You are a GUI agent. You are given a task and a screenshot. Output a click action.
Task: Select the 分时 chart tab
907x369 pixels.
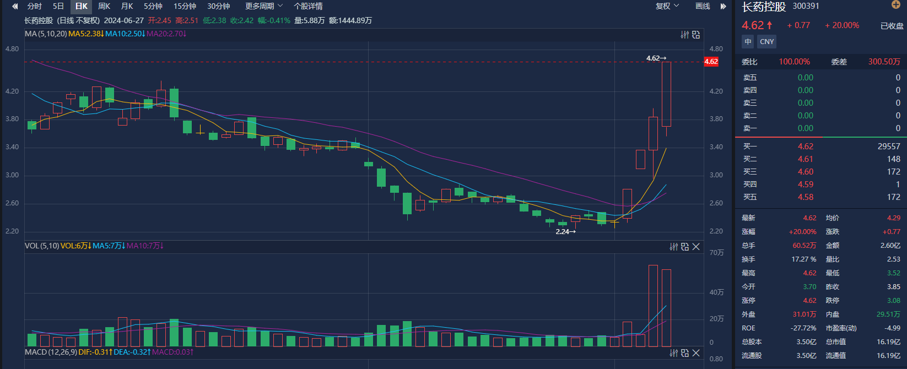34,6
